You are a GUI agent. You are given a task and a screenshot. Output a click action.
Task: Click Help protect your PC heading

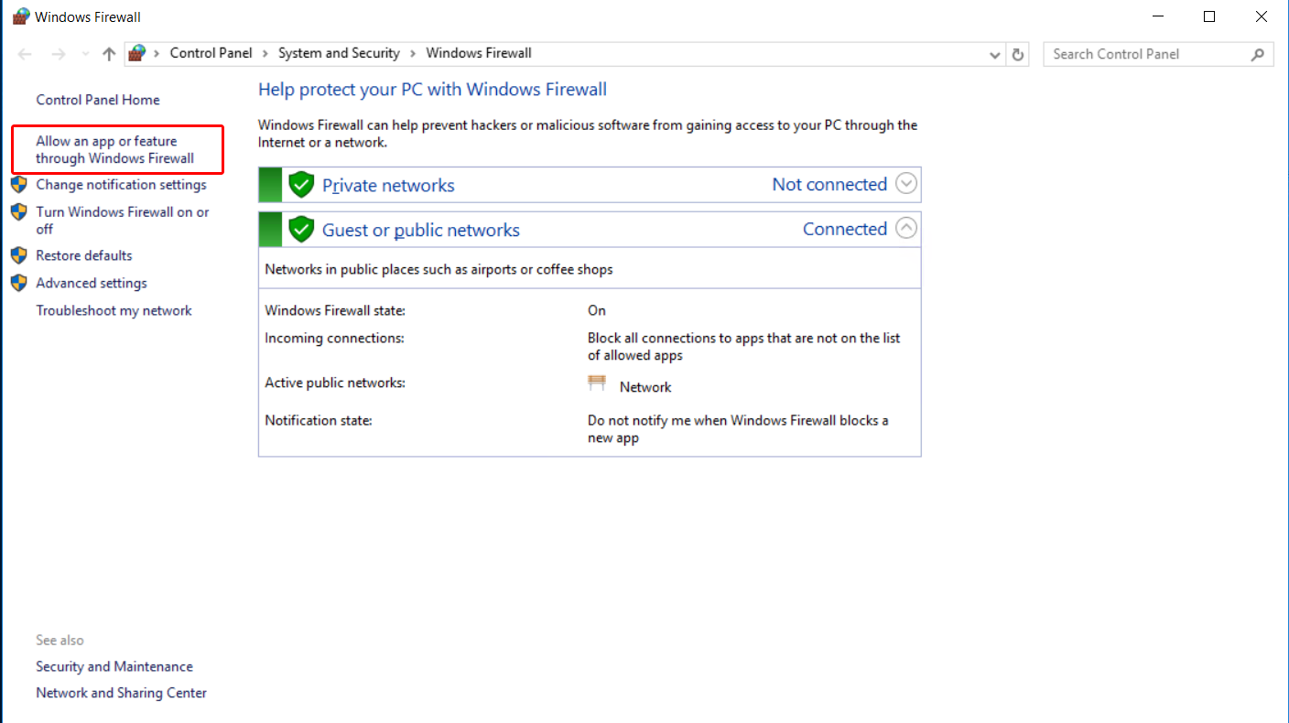(432, 89)
